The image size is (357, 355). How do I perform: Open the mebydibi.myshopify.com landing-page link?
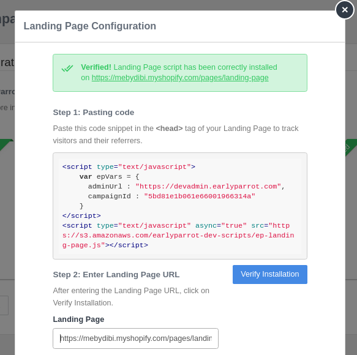[180, 78]
